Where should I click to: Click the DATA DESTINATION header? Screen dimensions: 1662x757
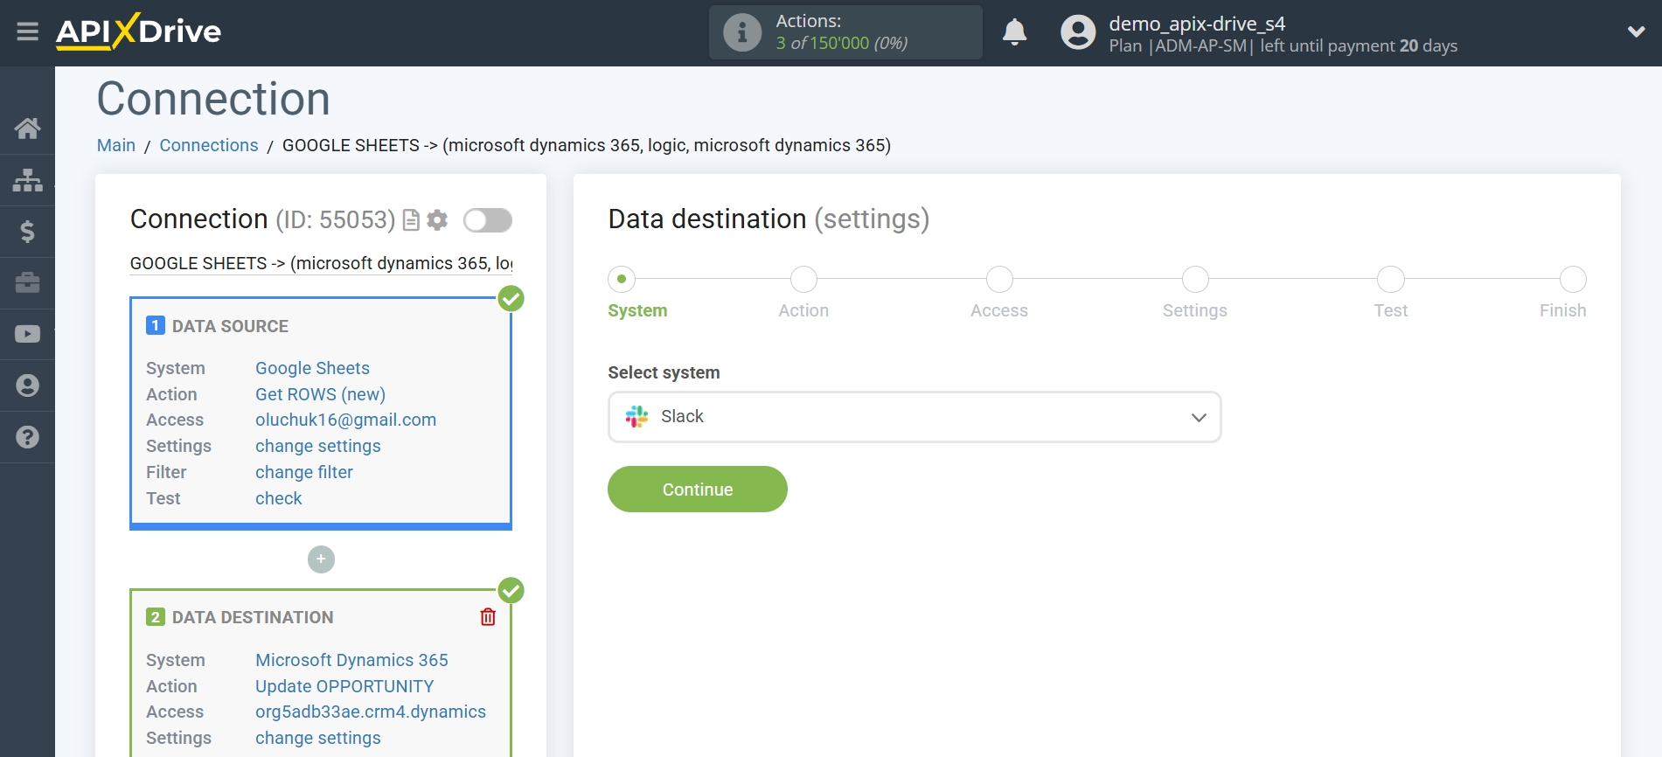pos(253,617)
